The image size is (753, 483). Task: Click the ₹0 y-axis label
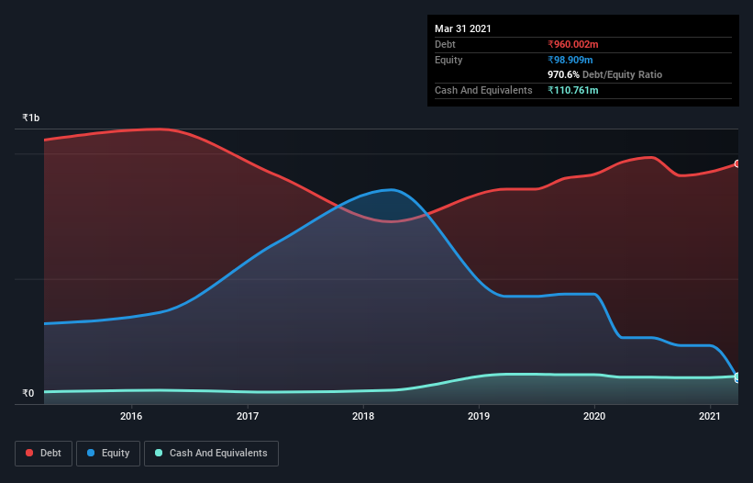[x=28, y=393]
